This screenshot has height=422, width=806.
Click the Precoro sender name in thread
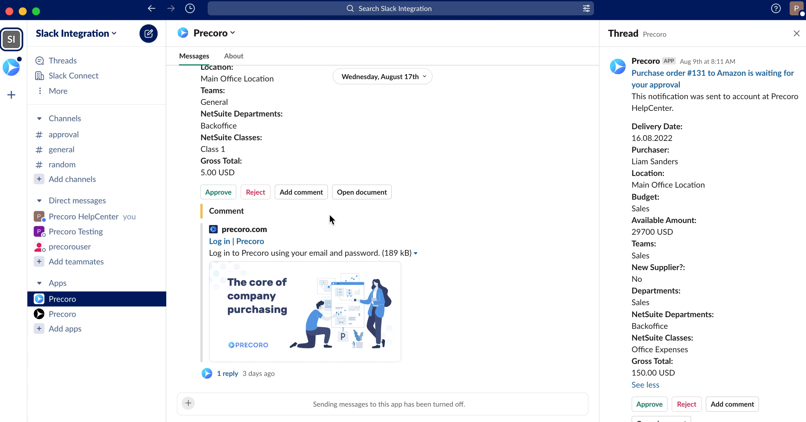tap(645, 61)
